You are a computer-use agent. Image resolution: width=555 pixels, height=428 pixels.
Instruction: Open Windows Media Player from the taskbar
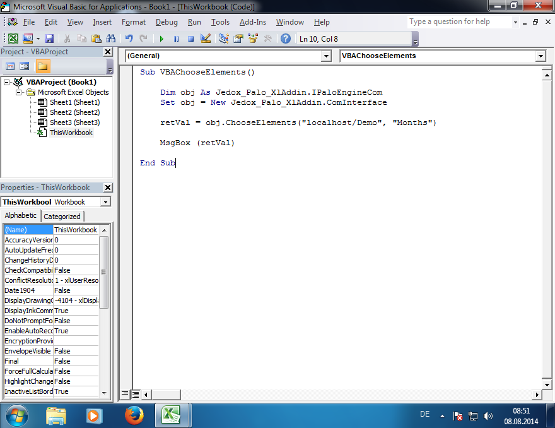click(94, 415)
